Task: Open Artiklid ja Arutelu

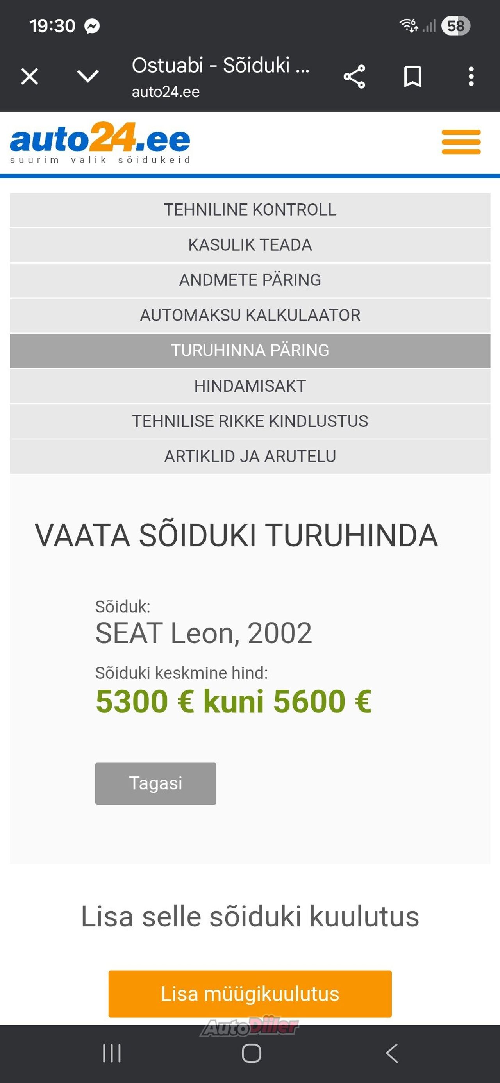Action: point(250,457)
